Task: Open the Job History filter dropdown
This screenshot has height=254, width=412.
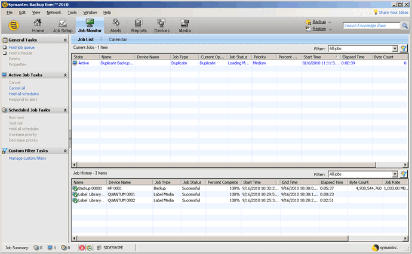Action: tap(395, 174)
